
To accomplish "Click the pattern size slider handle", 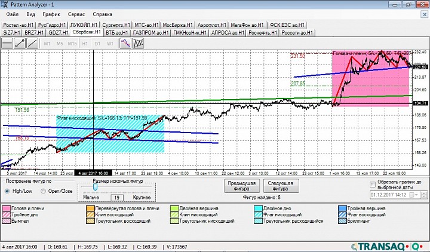I will point(95,187).
